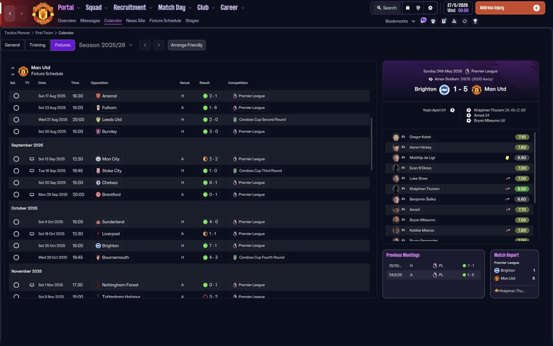Click the Arsenal club badge in fixture list
The height and width of the screenshot is (346, 553).
(98, 96)
